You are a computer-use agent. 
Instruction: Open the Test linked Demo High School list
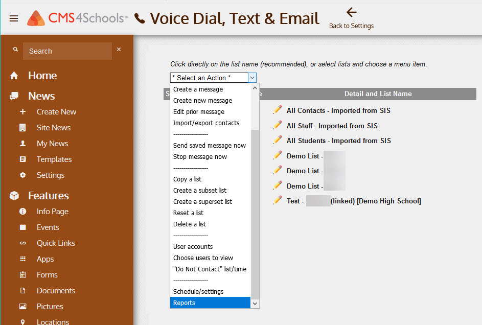point(354,201)
